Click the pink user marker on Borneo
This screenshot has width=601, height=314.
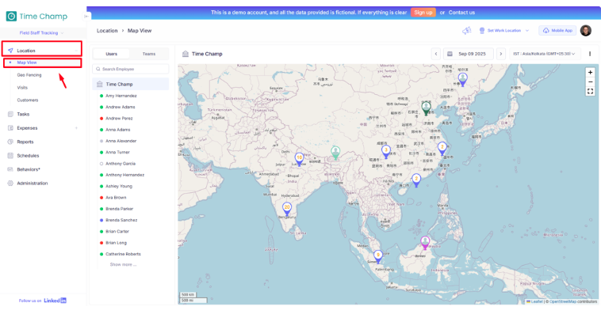click(x=425, y=243)
